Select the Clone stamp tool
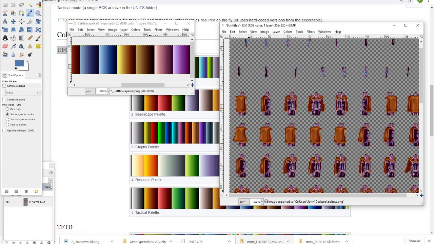The image size is (434, 244). pyautogui.click(x=30, y=46)
